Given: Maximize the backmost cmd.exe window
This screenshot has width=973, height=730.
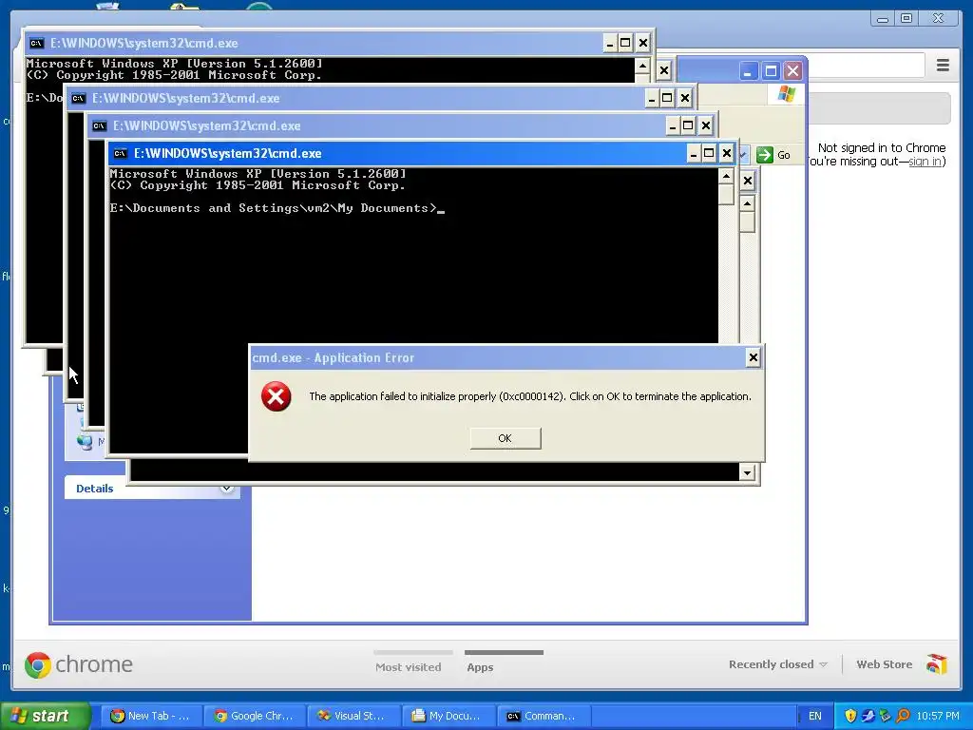Looking at the screenshot, I should (x=625, y=43).
